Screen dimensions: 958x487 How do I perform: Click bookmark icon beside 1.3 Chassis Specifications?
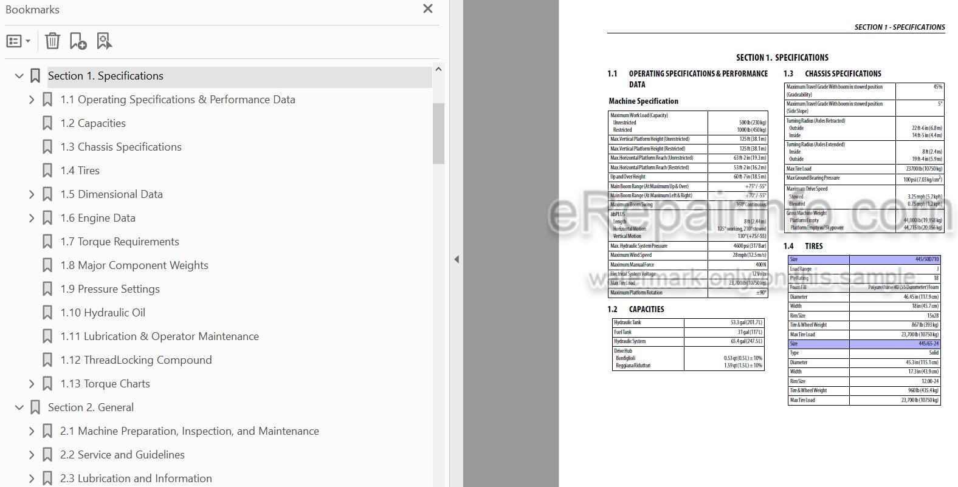tap(47, 147)
